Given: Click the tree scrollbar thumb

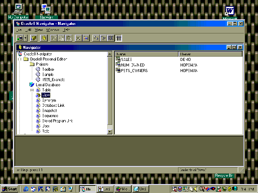Looking at the screenshot, I should pyautogui.click(x=110, y=90).
